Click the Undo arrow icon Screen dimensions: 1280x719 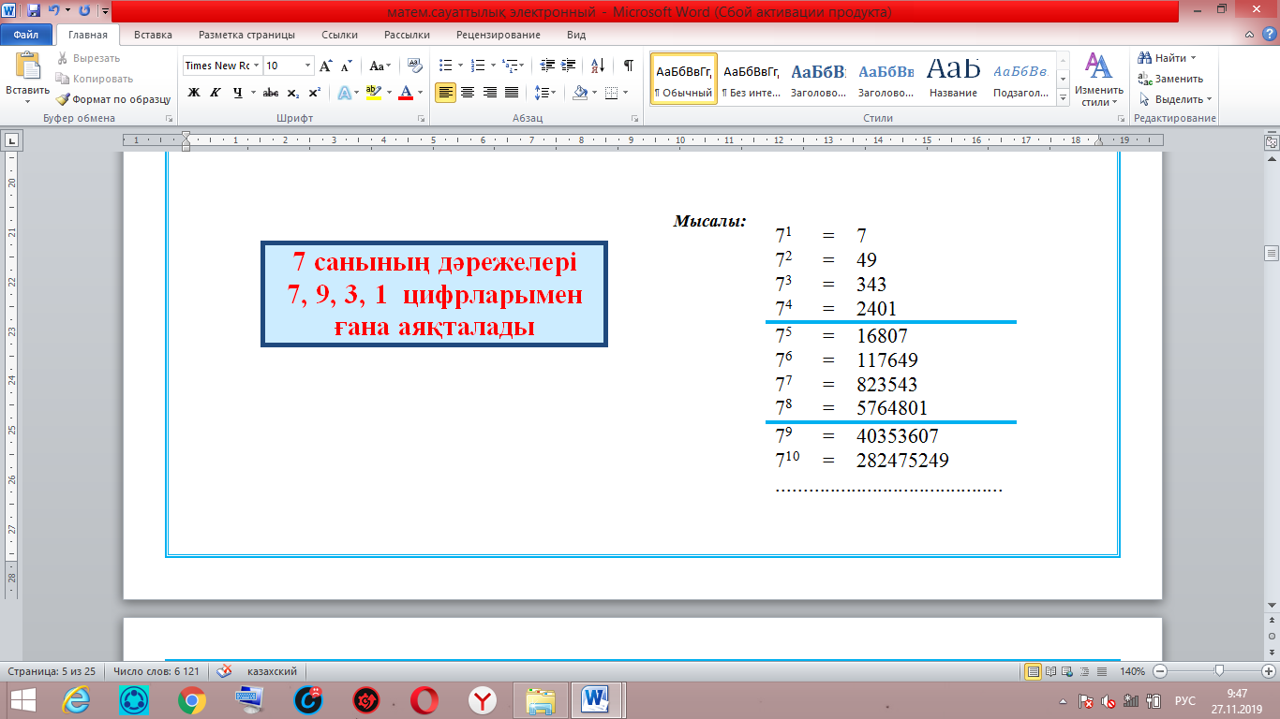[x=54, y=11]
